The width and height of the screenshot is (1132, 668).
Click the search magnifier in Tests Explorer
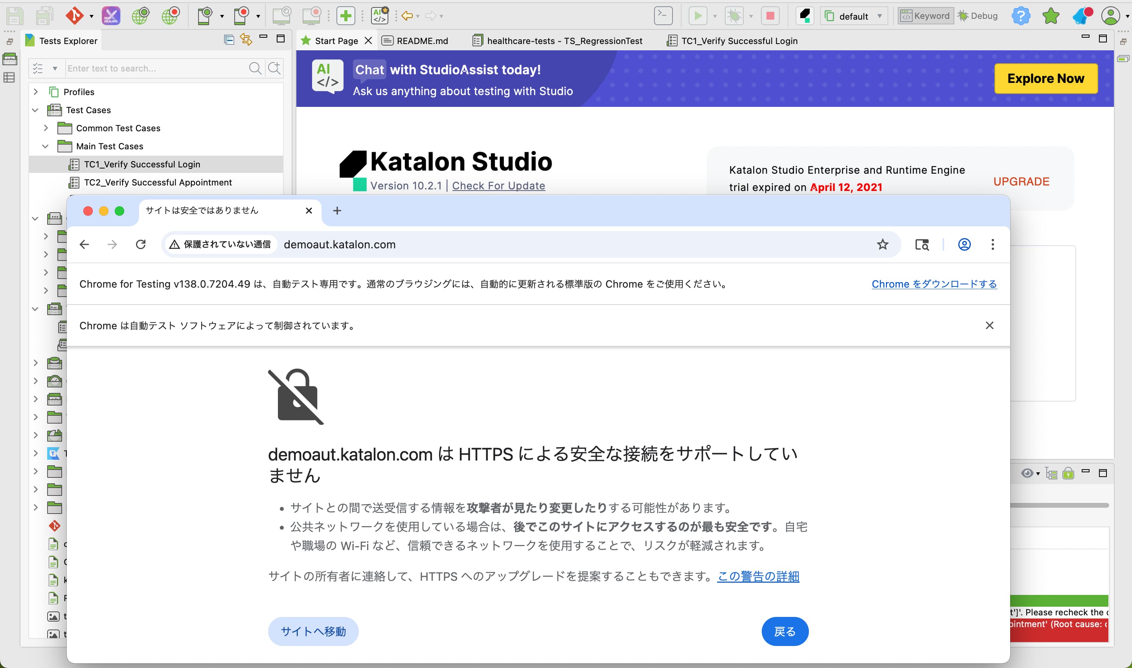(x=255, y=68)
